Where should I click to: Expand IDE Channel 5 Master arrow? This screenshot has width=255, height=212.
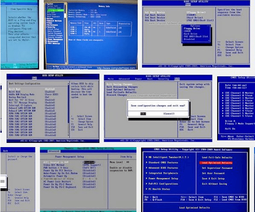tap(223, 113)
